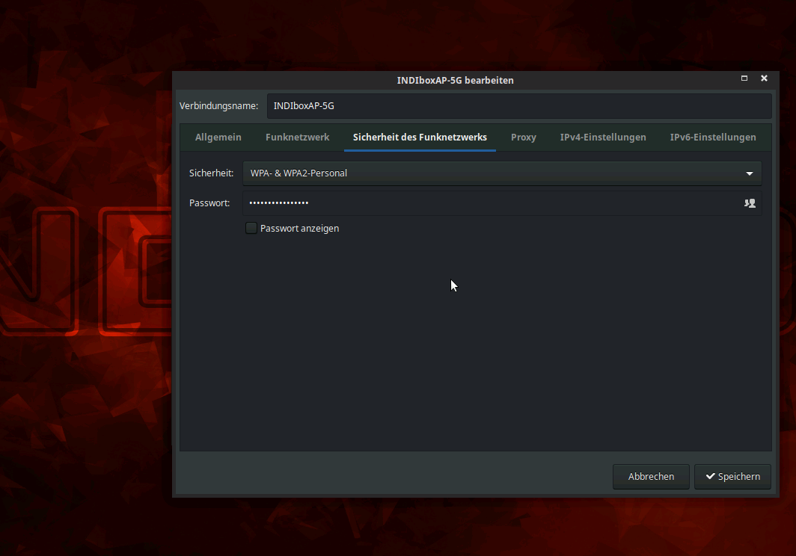Open the IPv4-Einstellungen tab
Screen dimensions: 796x556
point(603,138)
